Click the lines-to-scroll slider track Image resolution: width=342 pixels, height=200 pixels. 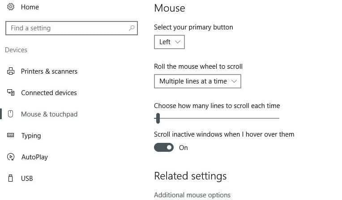[x=219, y=118]
